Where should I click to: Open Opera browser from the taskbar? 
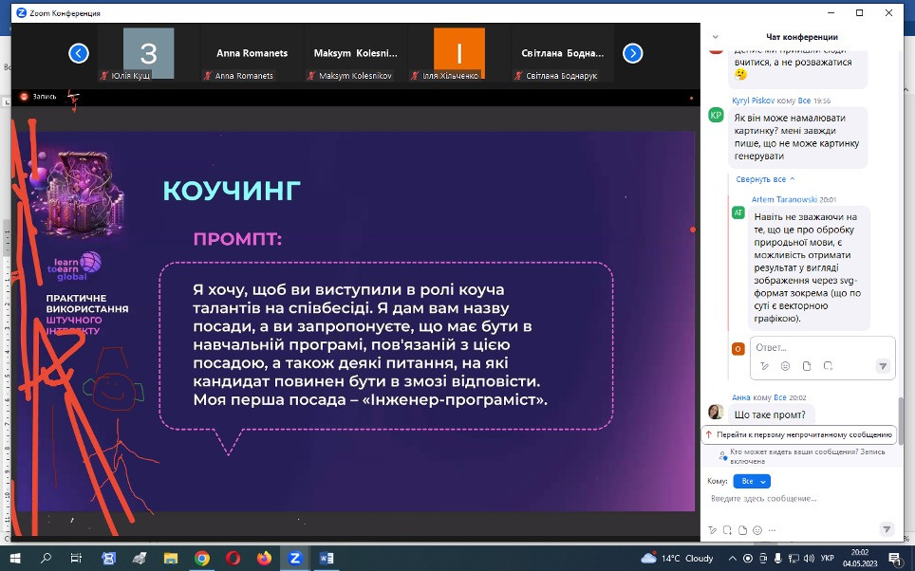233,558
